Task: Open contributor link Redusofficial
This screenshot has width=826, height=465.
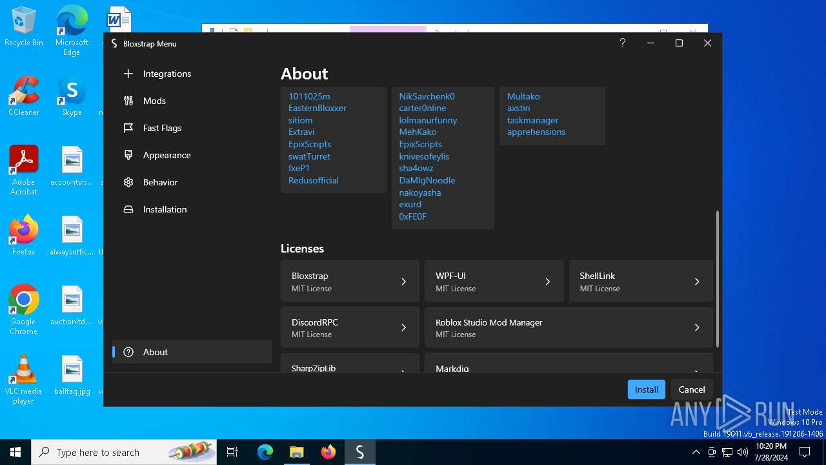Action: [314, 180]
